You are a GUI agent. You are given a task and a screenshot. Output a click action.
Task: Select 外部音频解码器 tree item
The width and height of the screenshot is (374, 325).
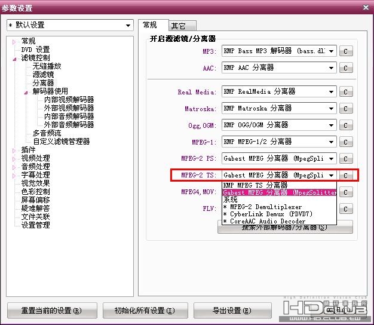(69, 124)
